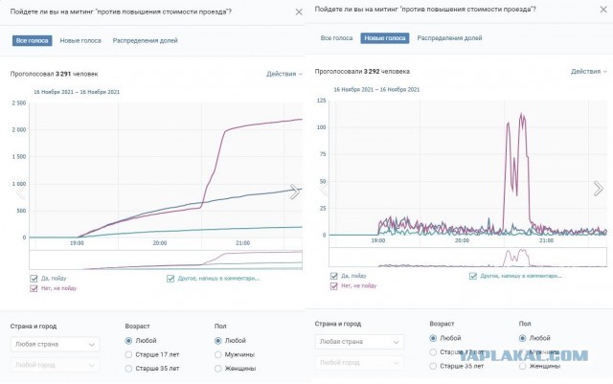
Task: Expand 'Любая страна' dropdown in left panel
Action: 56,345
